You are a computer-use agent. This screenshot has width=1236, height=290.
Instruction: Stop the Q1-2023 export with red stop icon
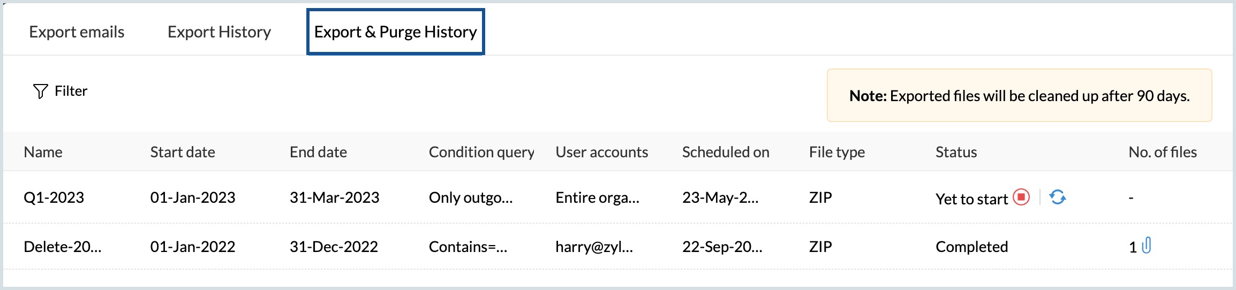(x=1021, y=197)
